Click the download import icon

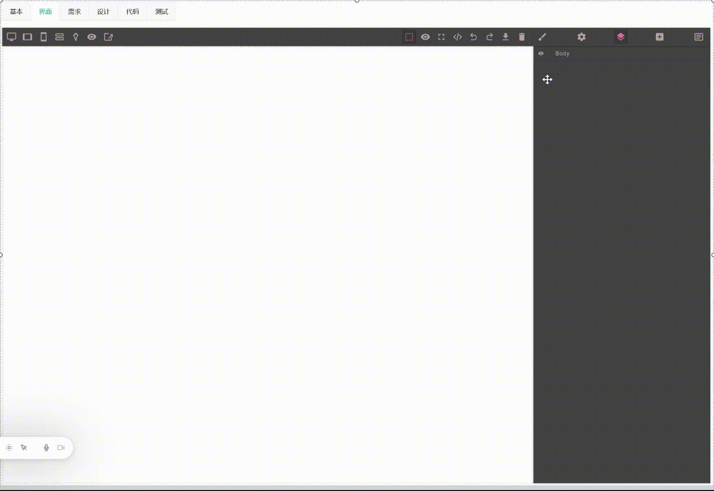(x=506, y=37)
